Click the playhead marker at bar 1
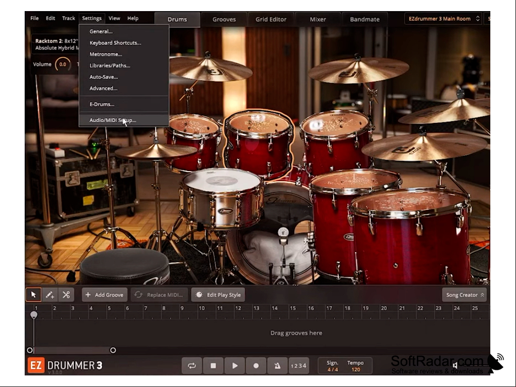 point(34,315)
